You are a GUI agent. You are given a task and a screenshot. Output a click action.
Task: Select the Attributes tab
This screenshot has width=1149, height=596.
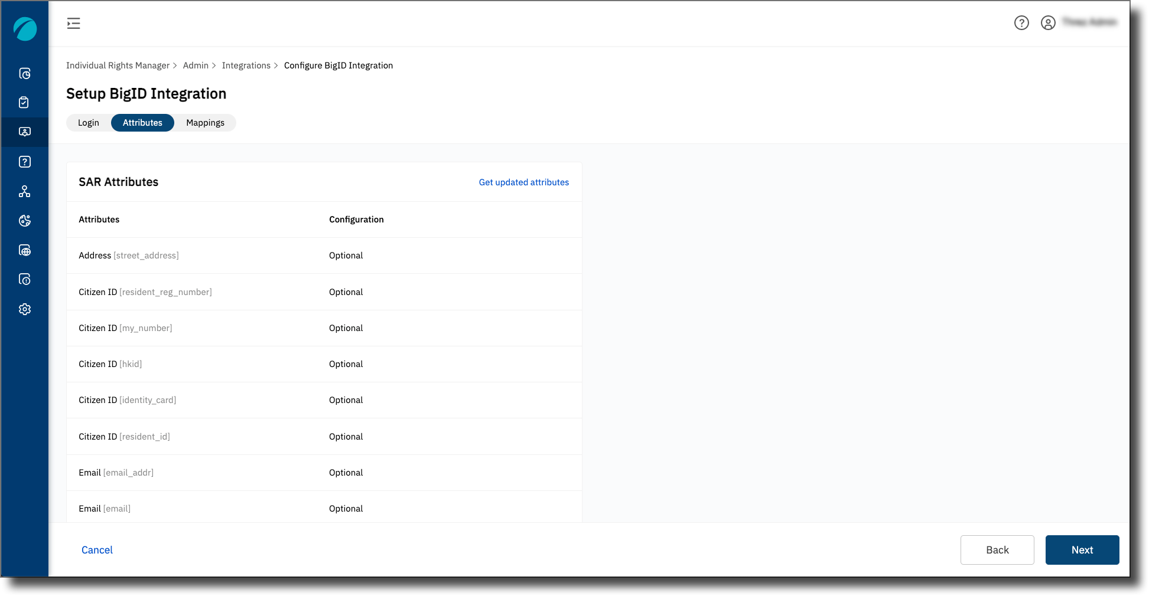142,122
